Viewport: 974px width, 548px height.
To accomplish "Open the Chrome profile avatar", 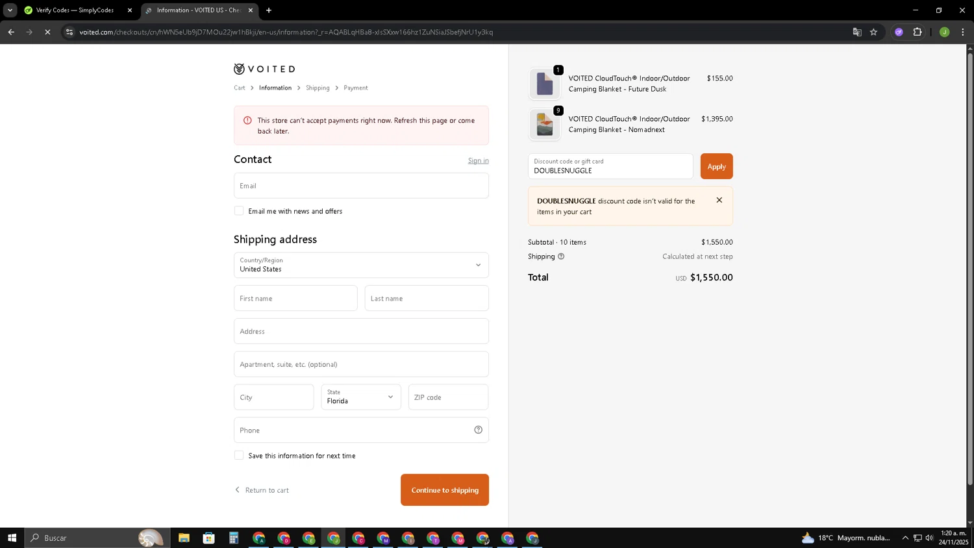I will coord(944,32).
